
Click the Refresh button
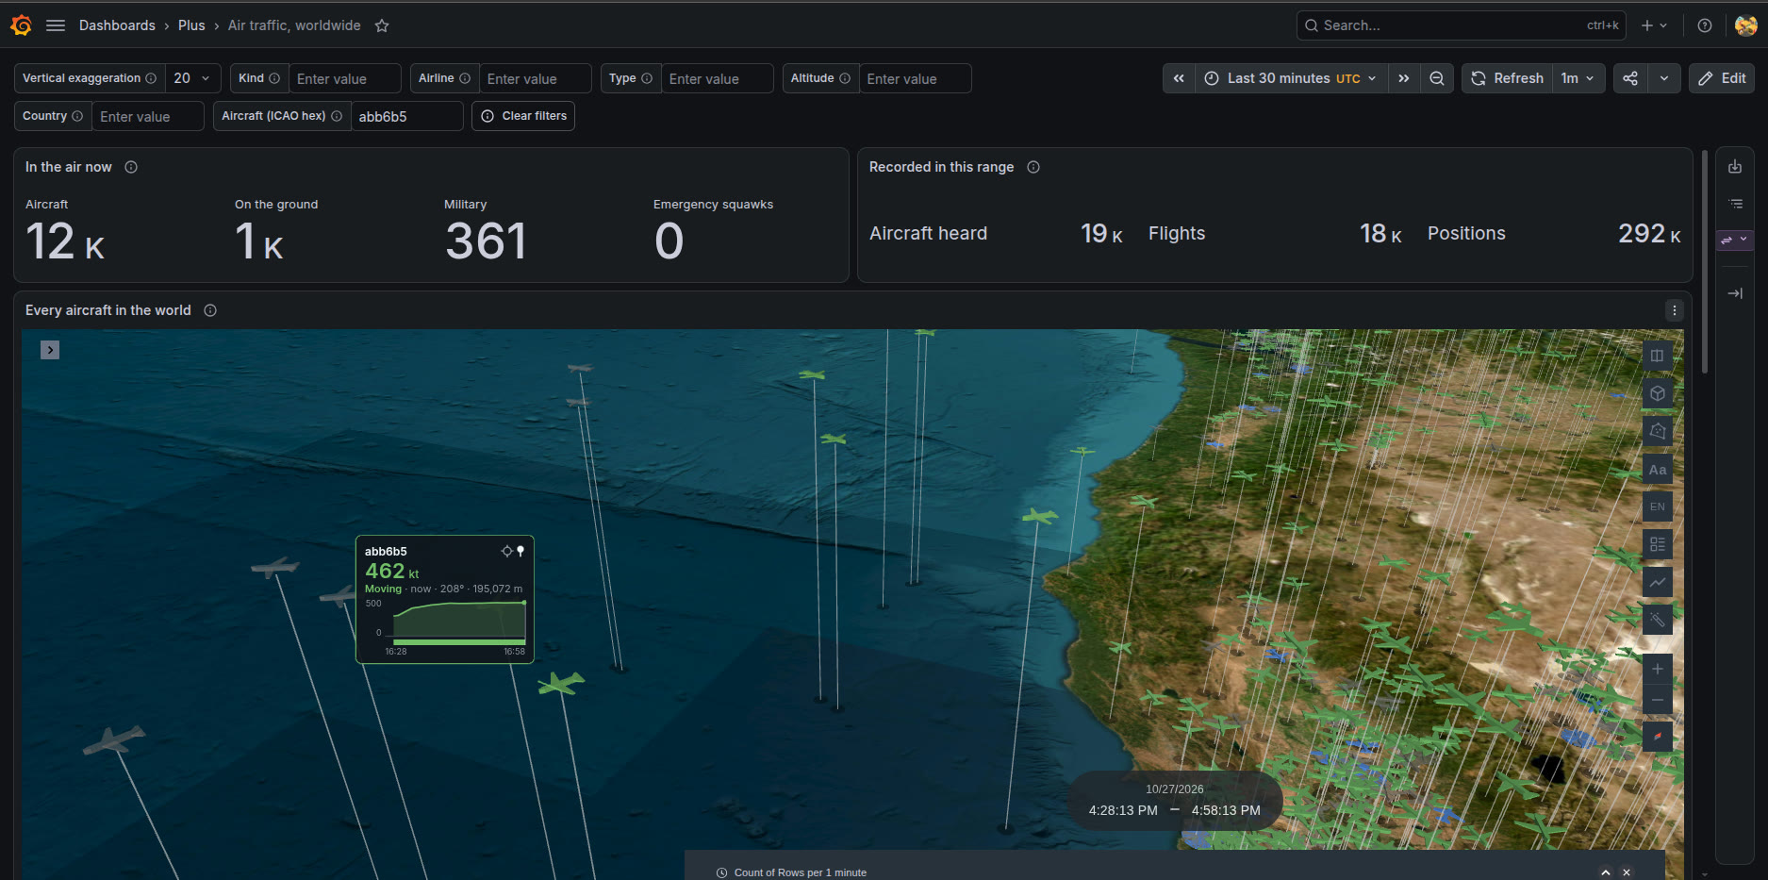tap(1507, 78)
